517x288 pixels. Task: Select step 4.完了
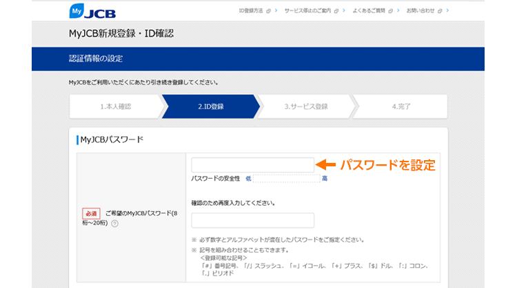401,107
